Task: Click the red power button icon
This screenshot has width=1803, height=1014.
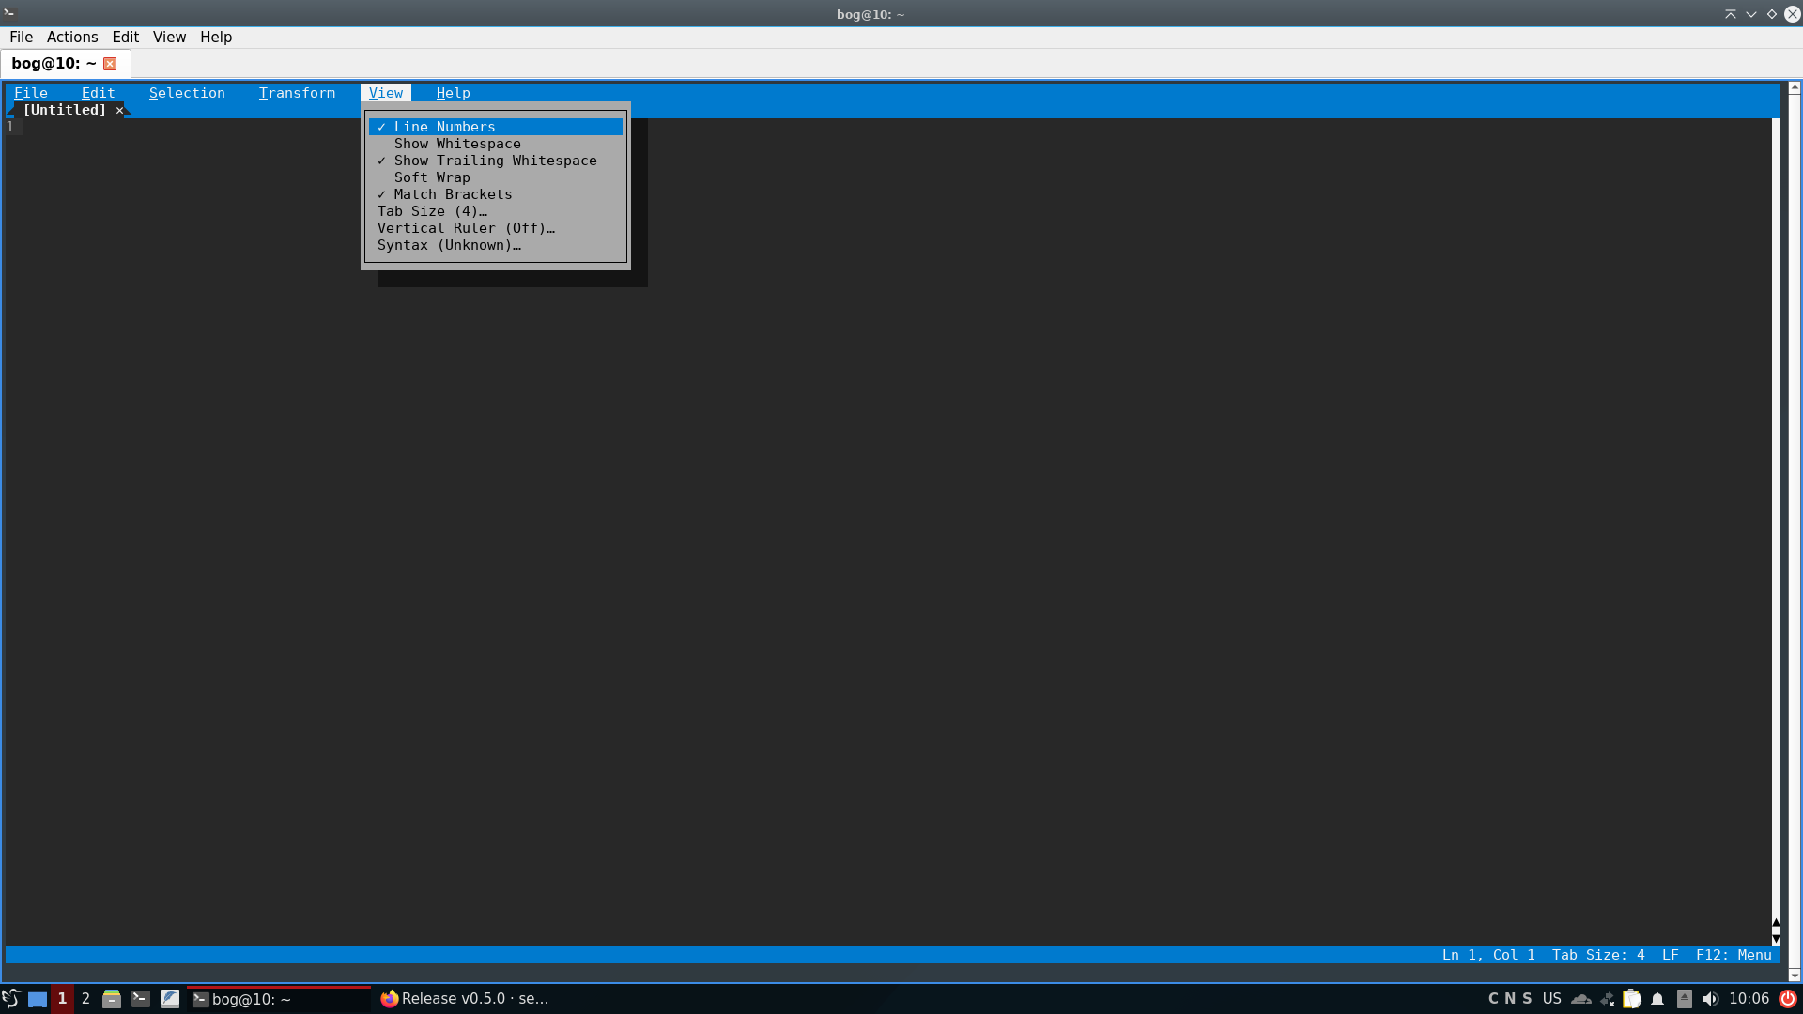Action: point(1788,999)
